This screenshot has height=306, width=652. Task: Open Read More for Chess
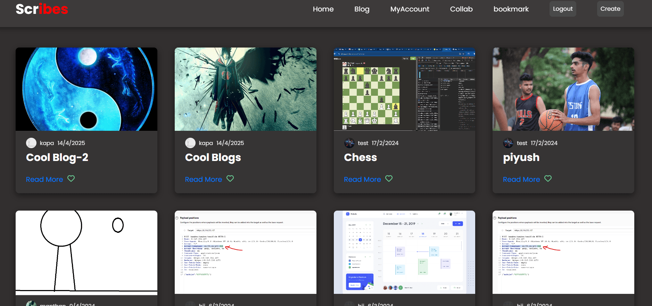pos(362,179)
